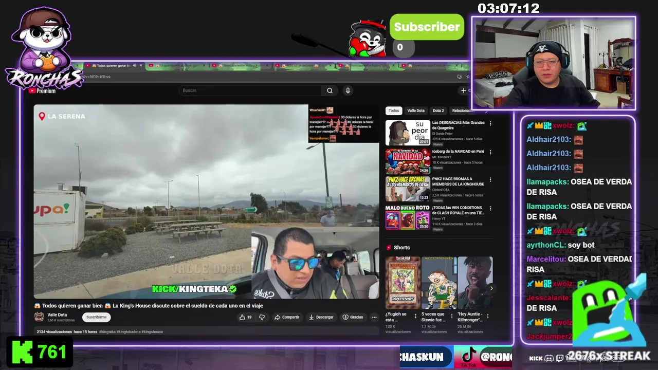Mute the audio icon on active tab
658x370 pixels.
click(134, 66)
